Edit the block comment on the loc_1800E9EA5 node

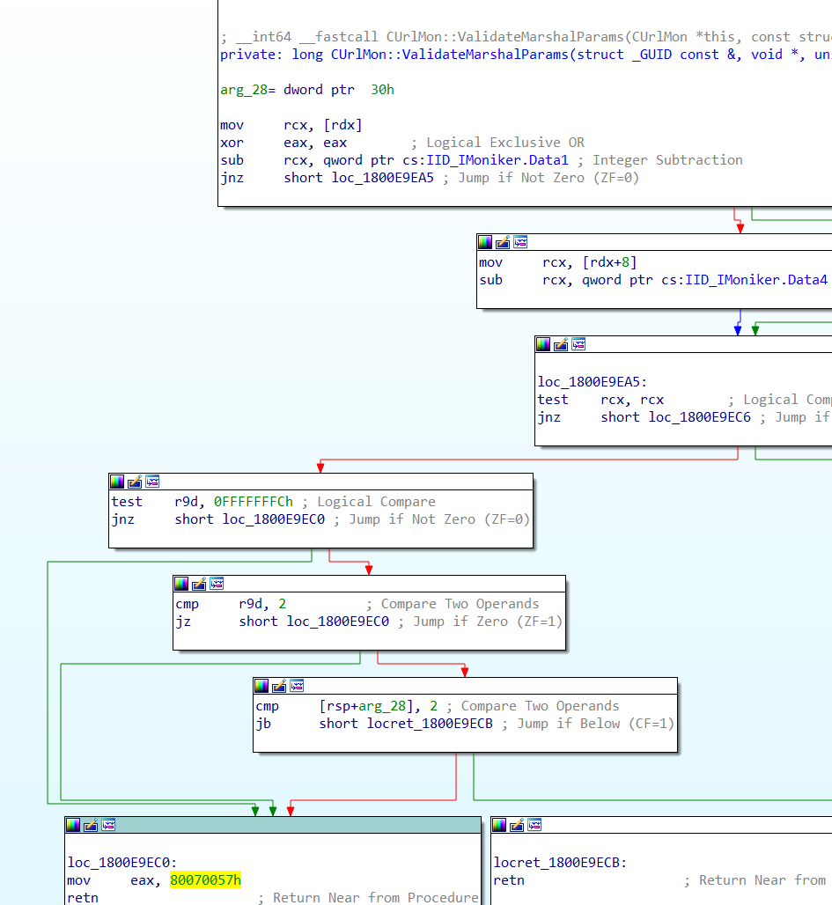tap(561, 344)
